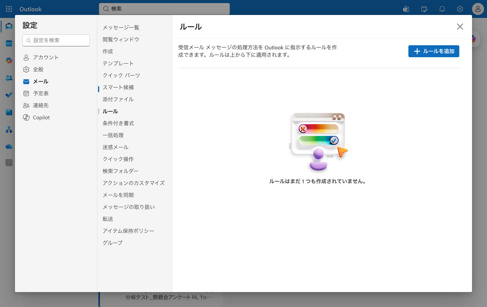
Task: Click the top 検索 search box
Action: 164,9
